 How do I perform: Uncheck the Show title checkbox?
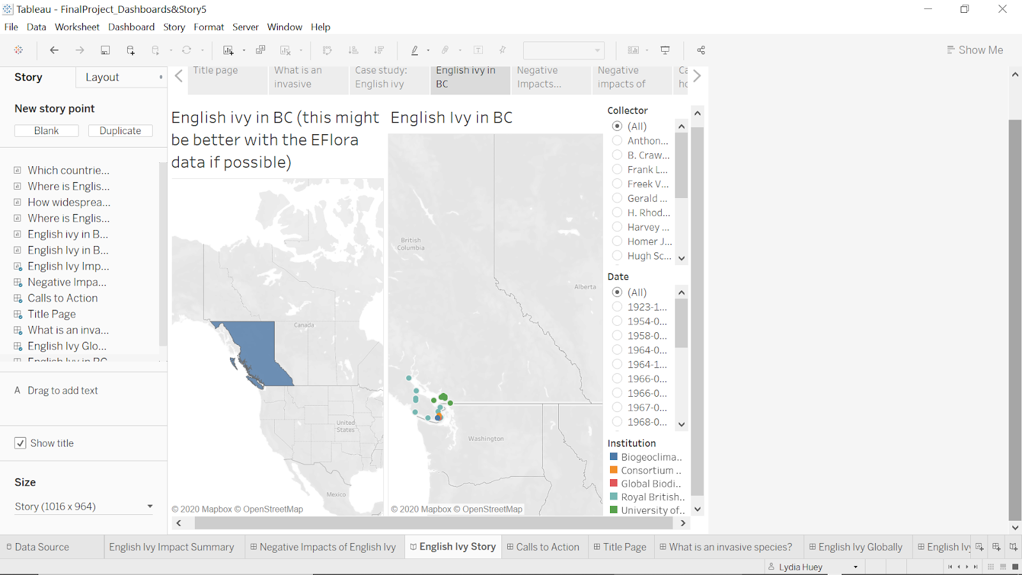point(20,443)
